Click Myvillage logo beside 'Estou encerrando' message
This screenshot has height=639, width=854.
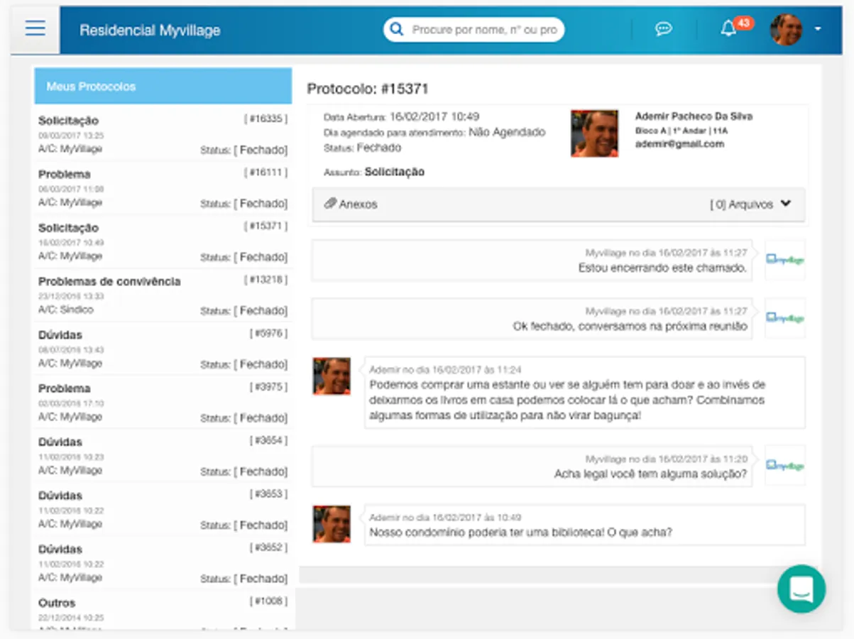click(x=785, y=260)
